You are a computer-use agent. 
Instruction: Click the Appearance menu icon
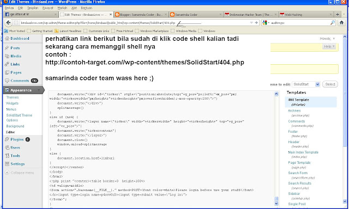(7, 90)
